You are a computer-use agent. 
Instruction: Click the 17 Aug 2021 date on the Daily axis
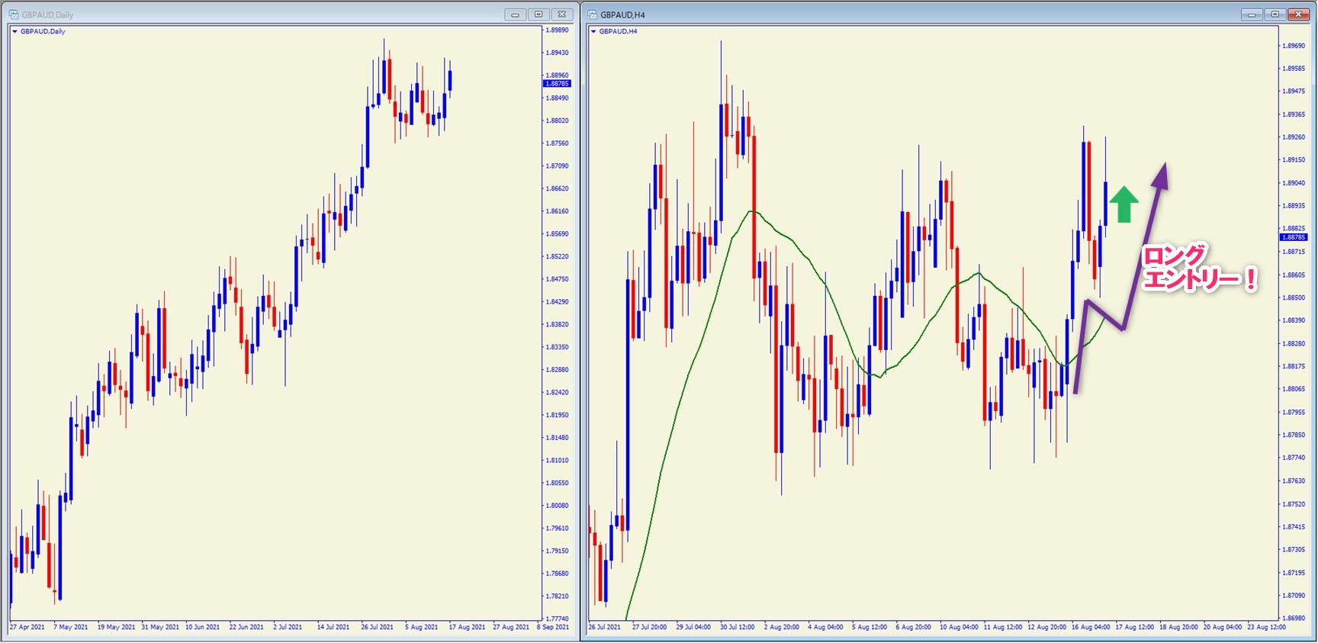[x=467, y=627]
